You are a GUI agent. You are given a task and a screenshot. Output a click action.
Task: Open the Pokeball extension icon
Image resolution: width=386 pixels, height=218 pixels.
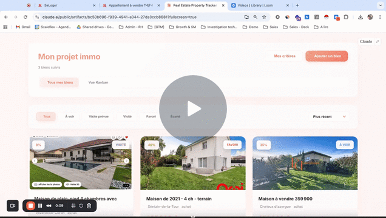326,17
